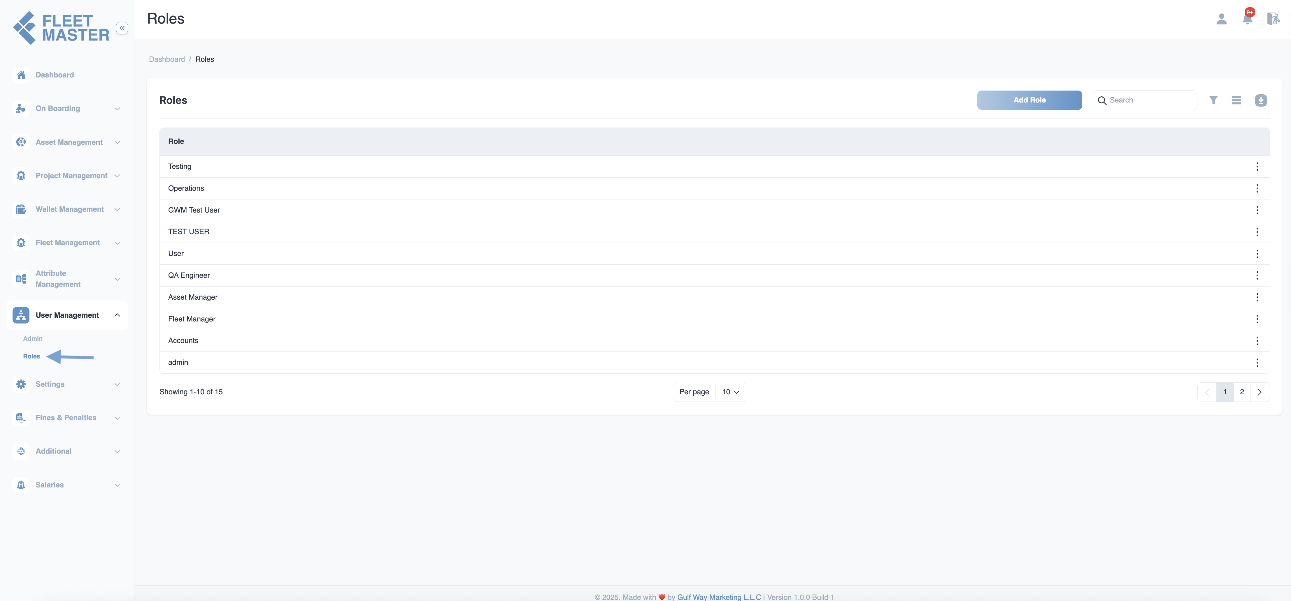The width and height of the screenshot is (1291, 601).
Task: Click the On Boarding sidebar icon
Action: tap(21, 109)
